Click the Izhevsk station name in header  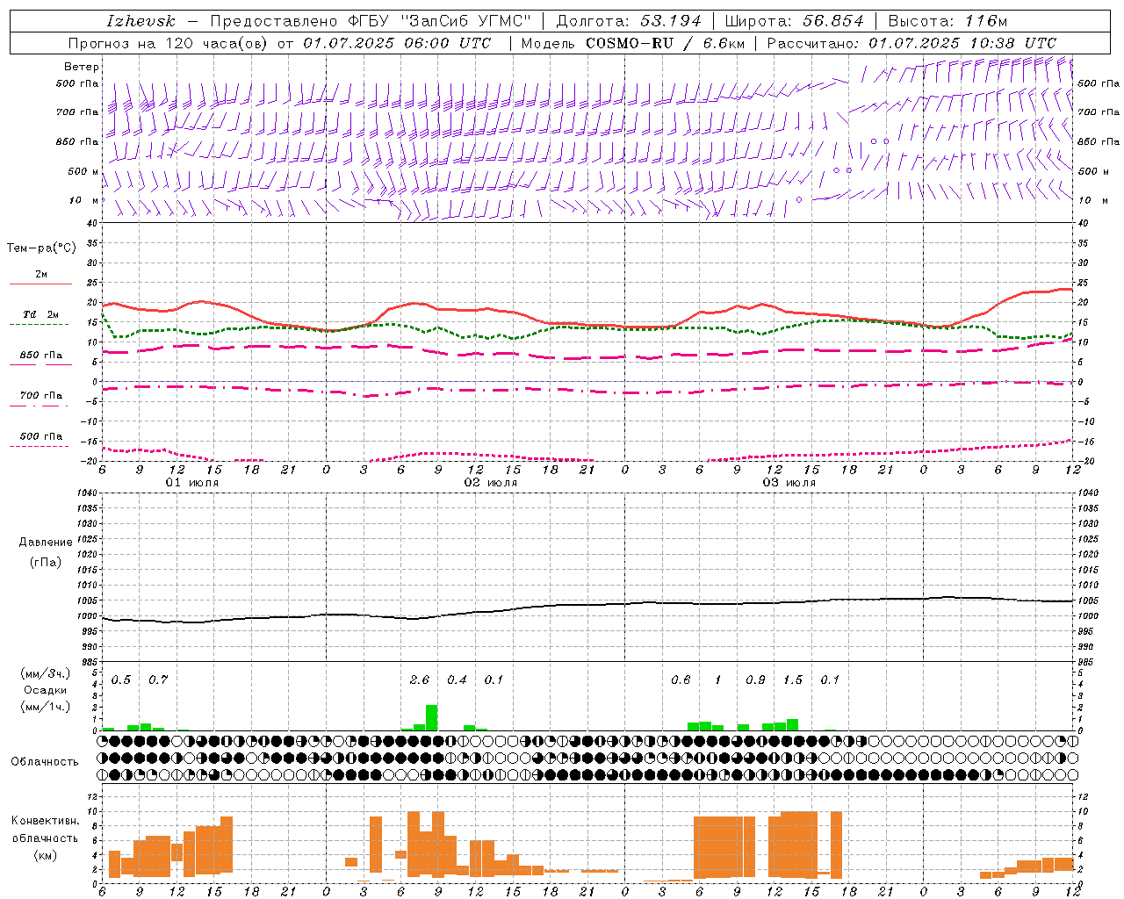[x=140, y=21]
